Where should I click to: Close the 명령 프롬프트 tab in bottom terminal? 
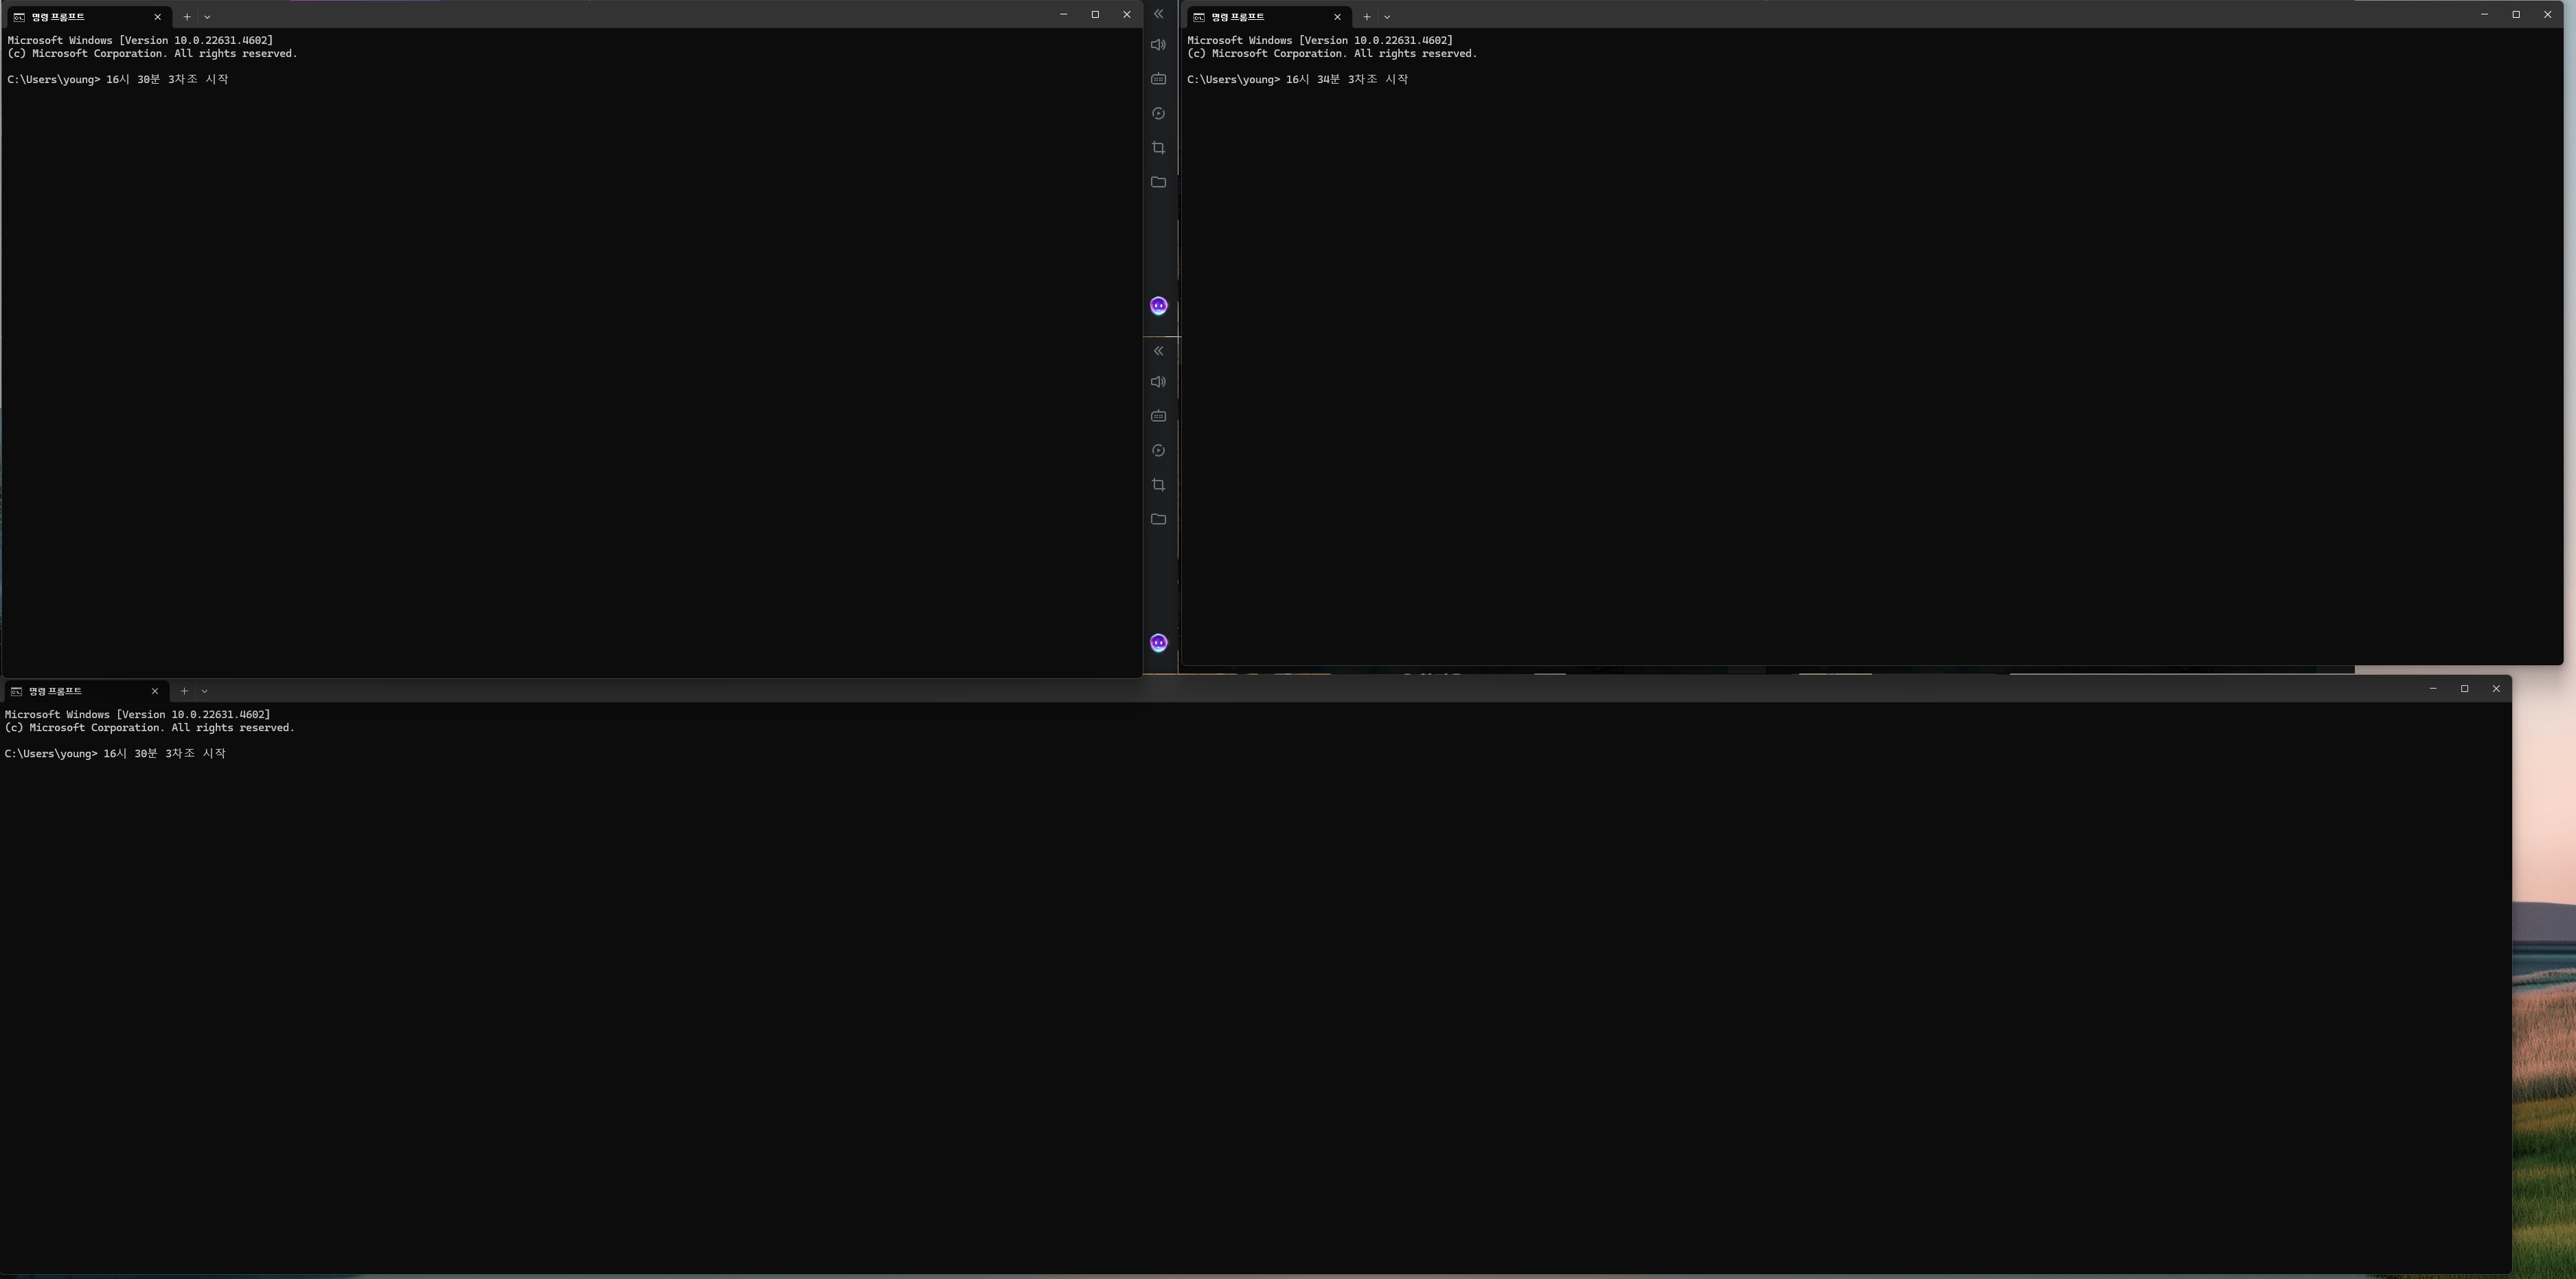click(155, 691)
